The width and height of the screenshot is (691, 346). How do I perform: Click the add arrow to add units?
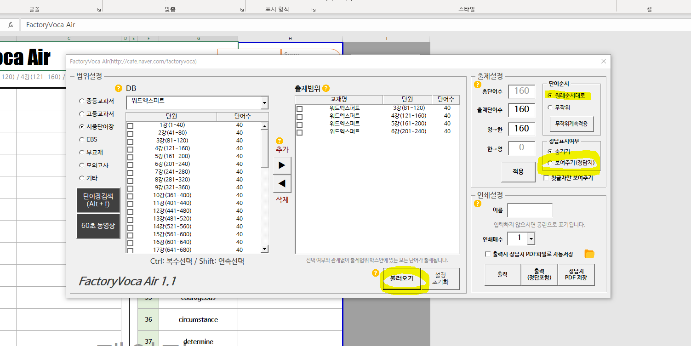click(282, 165)
